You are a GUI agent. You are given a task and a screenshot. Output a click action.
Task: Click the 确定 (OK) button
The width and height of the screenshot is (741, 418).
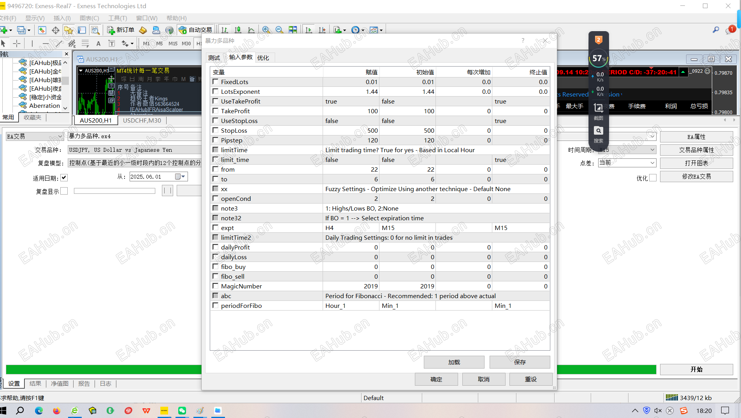tap(436, 379)
